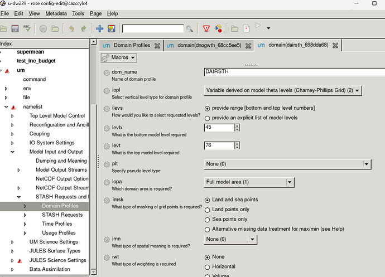This screenshot has width=385, height=277.
Task: Select provide range of level numbers
Action: [x=208, y=109]
